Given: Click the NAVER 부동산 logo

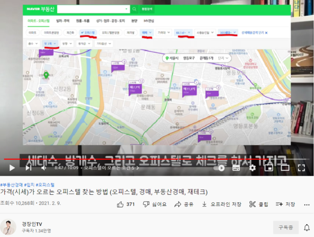Looking at the screenshot, I should click(x=41, y=9).
